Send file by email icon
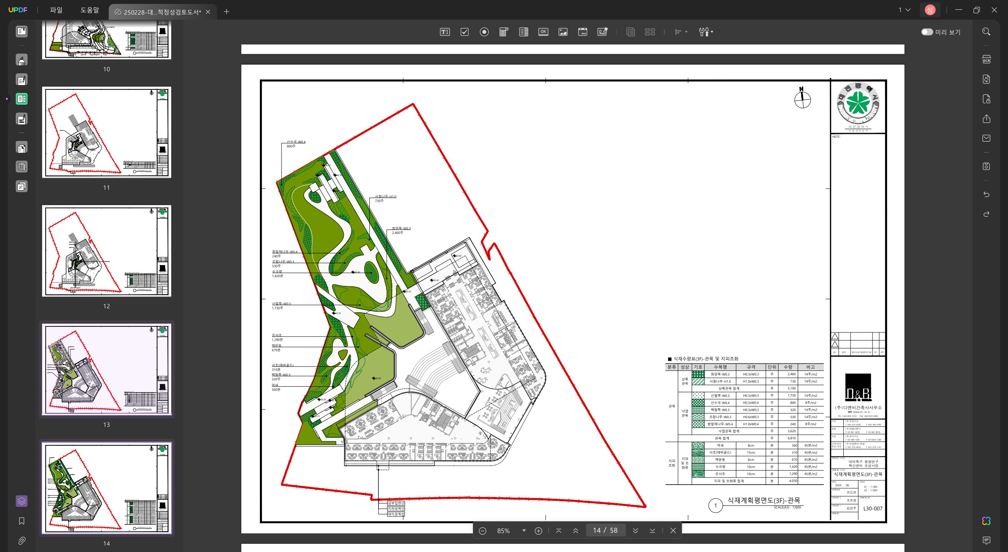 (x=986, y=138)
